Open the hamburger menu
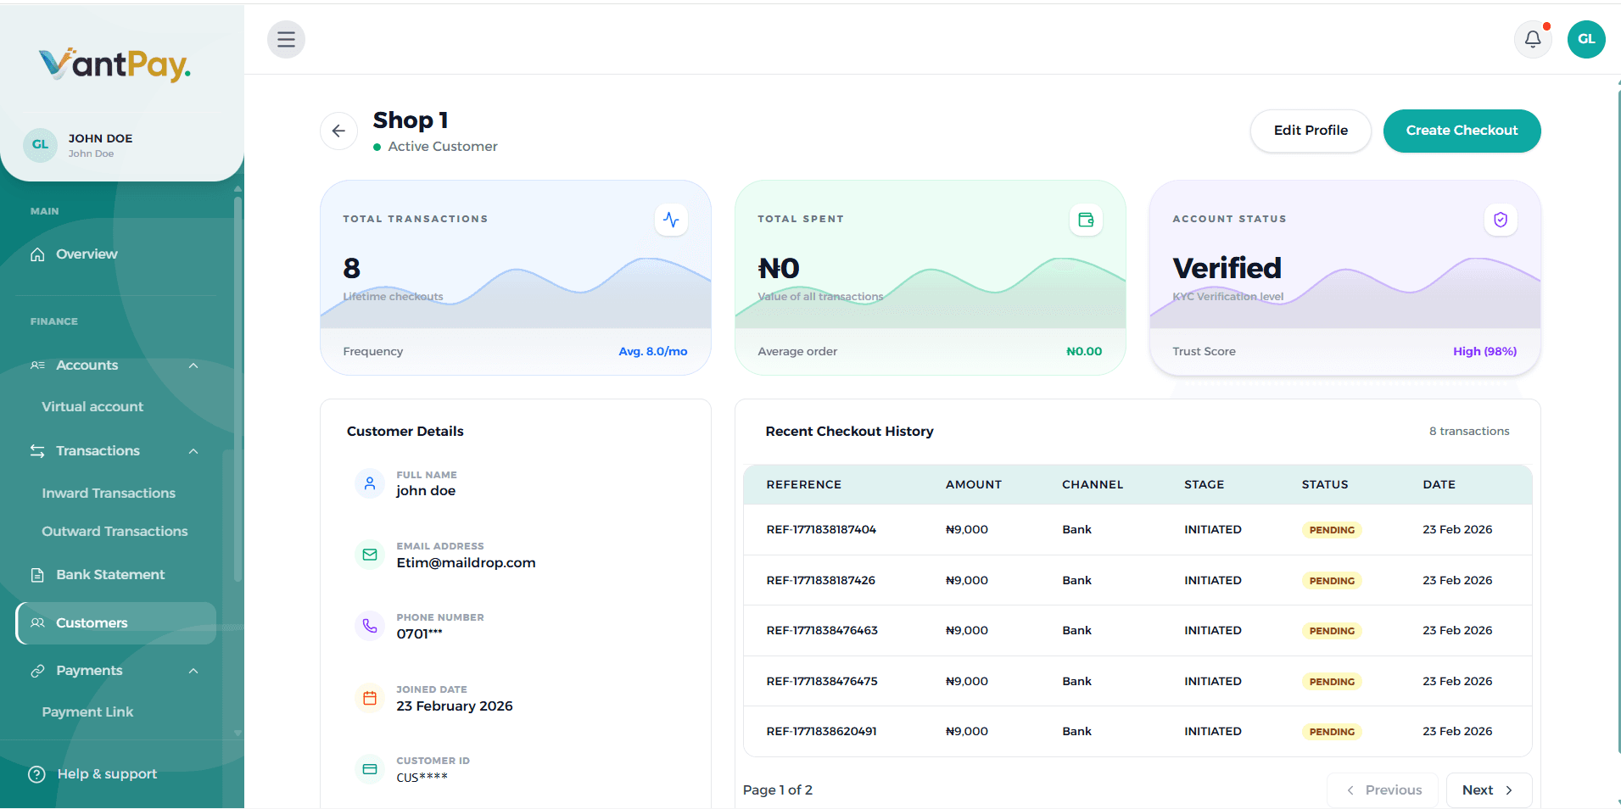The height and width of the screenshot is (809, 1621). [286, 39]
